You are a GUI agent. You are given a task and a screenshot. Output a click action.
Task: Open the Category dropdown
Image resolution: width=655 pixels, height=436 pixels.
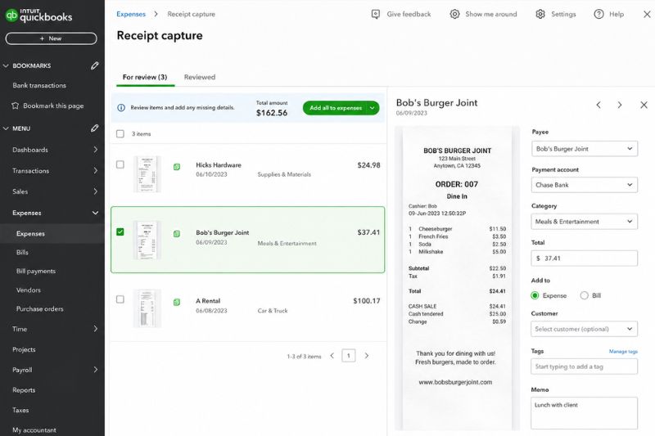585,222
